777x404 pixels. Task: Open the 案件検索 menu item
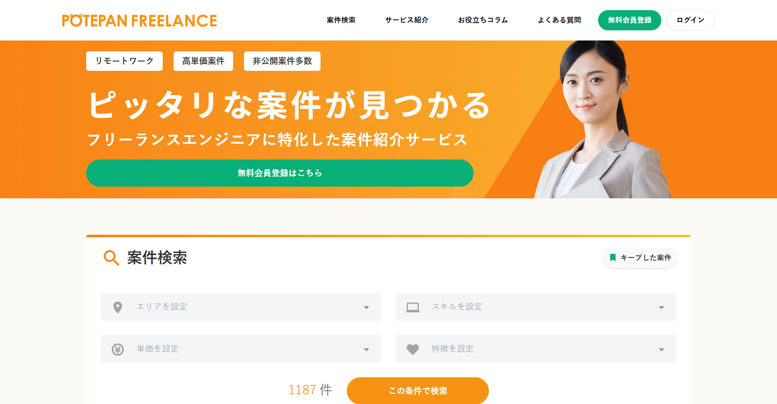[x=341, y=20]
